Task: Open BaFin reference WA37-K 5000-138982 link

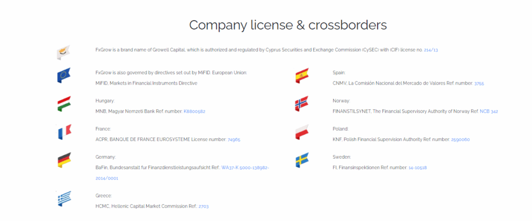Action: pyautogui.click(x=245, y=168)
